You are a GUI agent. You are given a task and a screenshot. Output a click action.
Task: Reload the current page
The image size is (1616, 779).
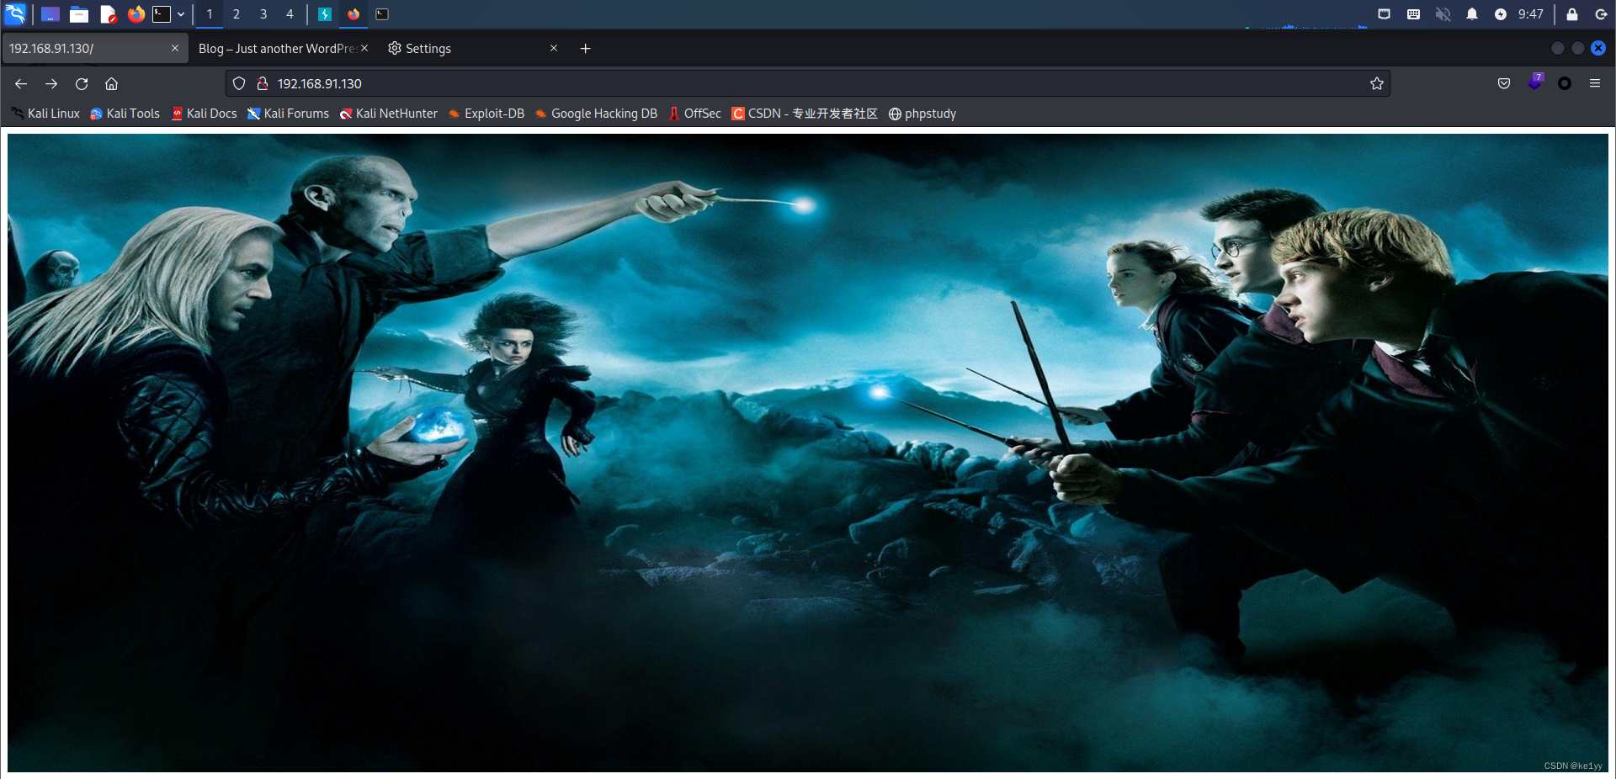(x=82, y=83)
